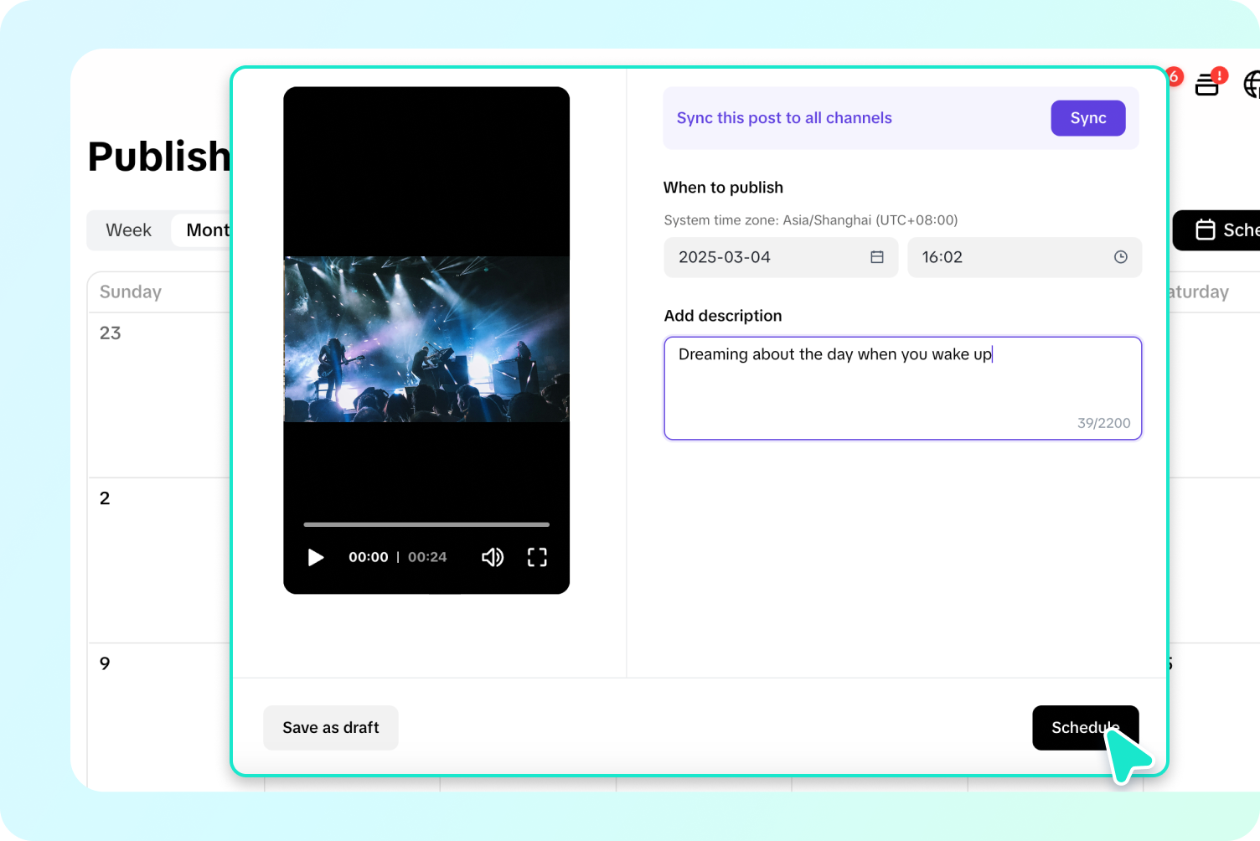This screenshot has width=1260, height=841.
Task: Save the post as draft
Action: click(331, 728)
